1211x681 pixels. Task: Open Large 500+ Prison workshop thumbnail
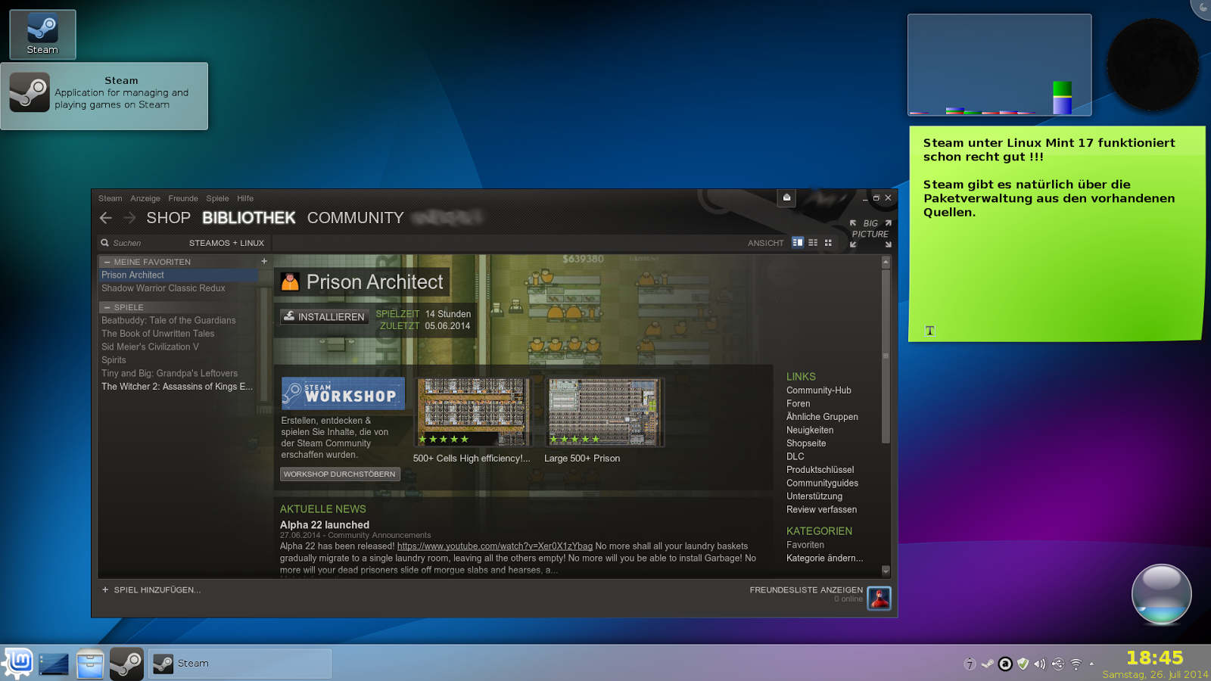(605, 412)
